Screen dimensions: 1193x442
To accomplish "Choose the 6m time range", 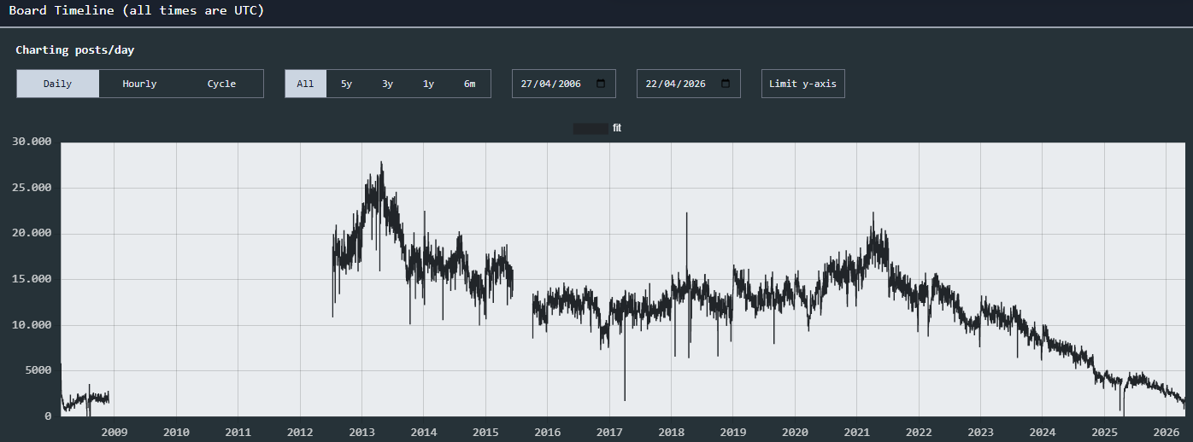I will click(469, 84).
